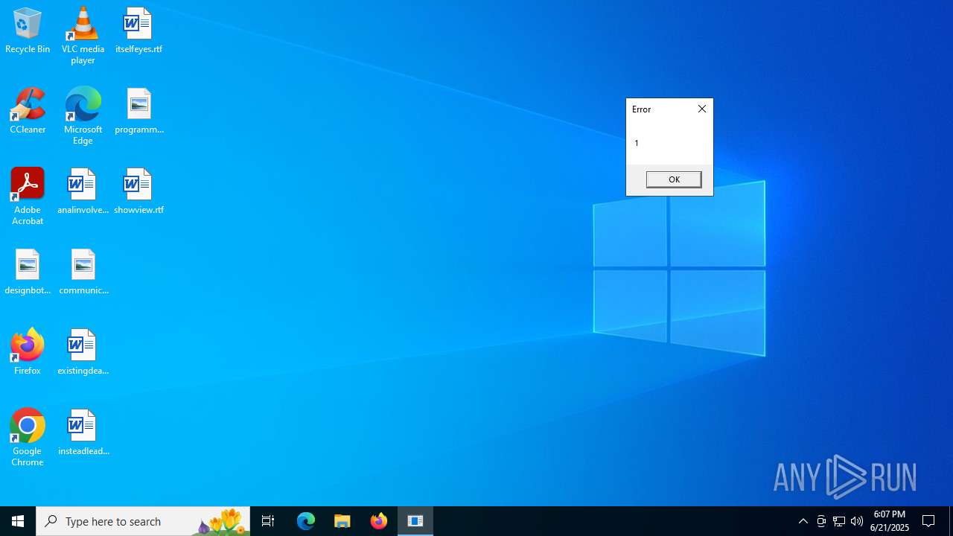The image size is (953, 536).
Task: Expand hidden system tray icons
Action: point(803,521)
